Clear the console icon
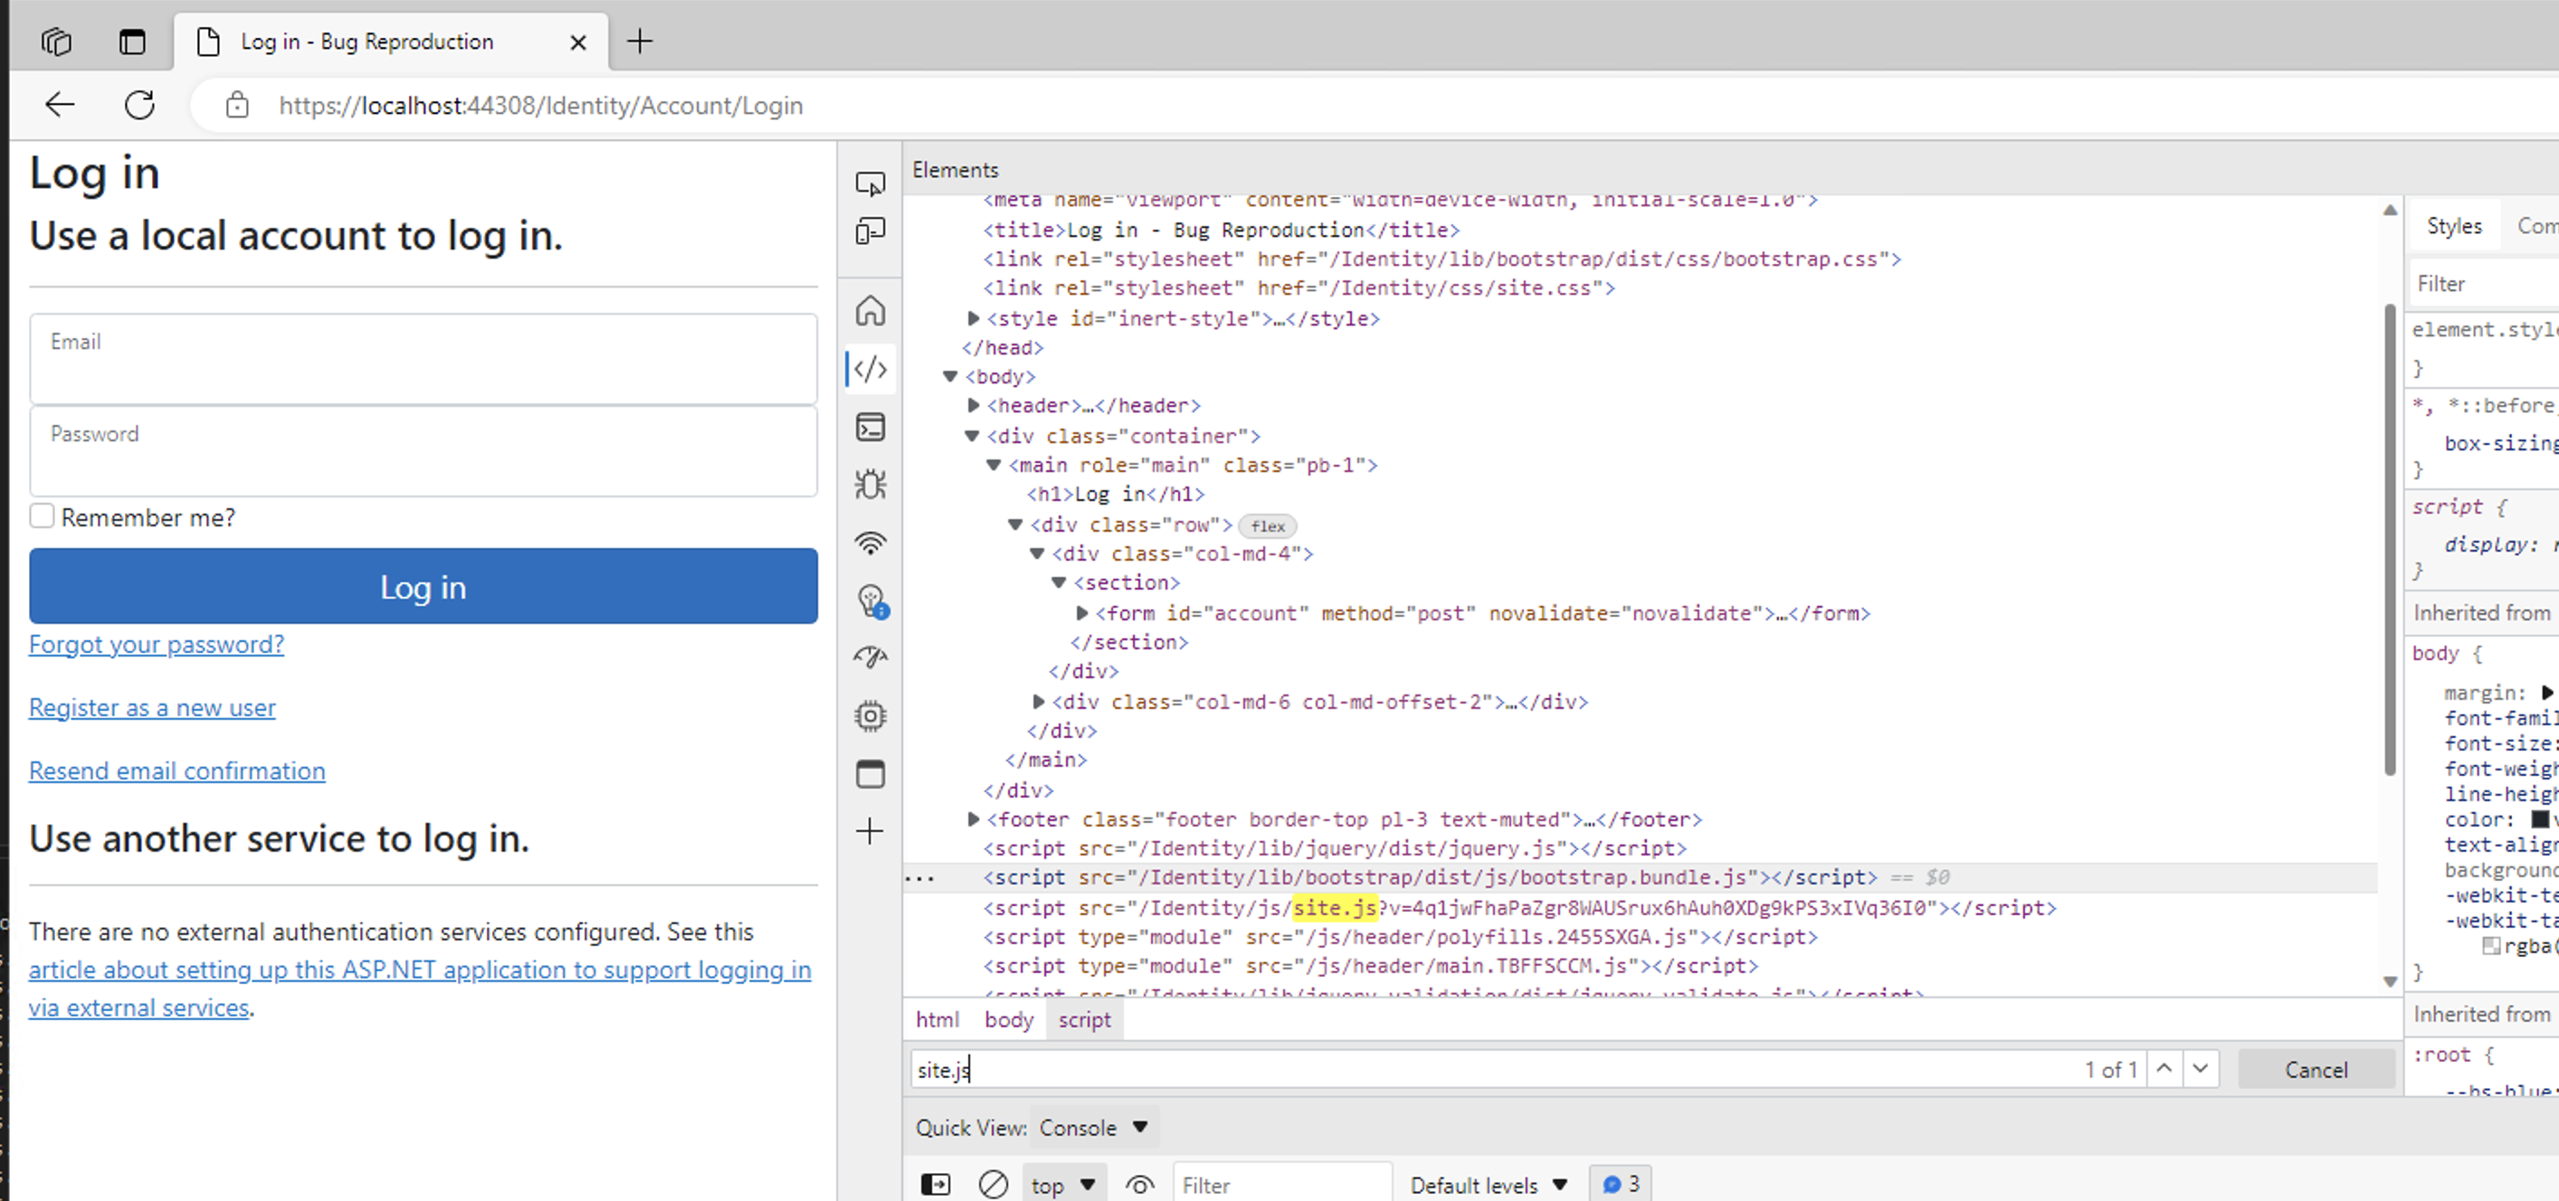The image size is (2559, 1201). [993, 1184]
